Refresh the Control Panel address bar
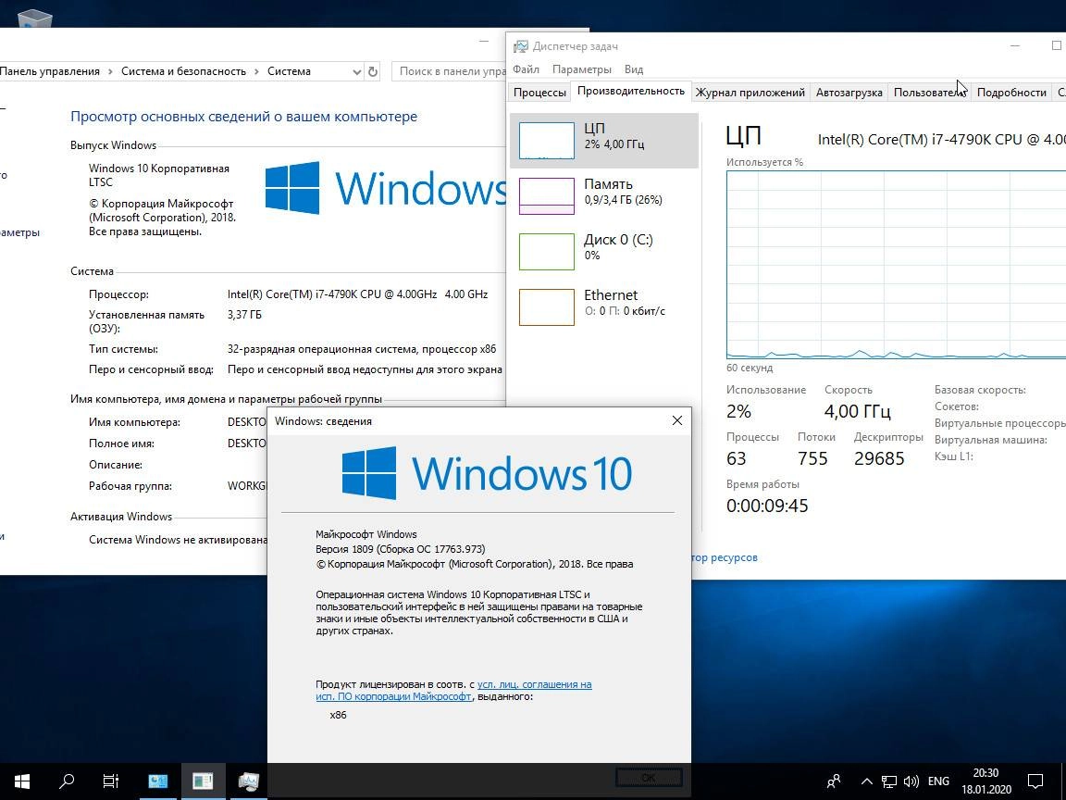 point(373,71)
